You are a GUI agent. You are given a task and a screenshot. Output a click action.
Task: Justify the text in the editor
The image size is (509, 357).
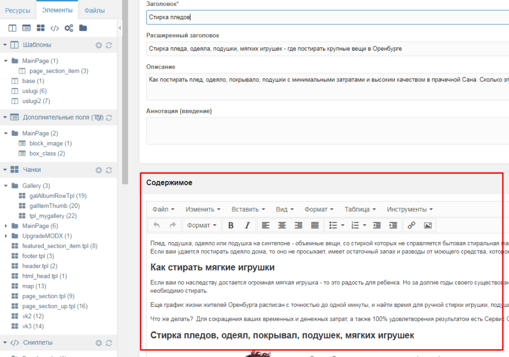point(315,225)
